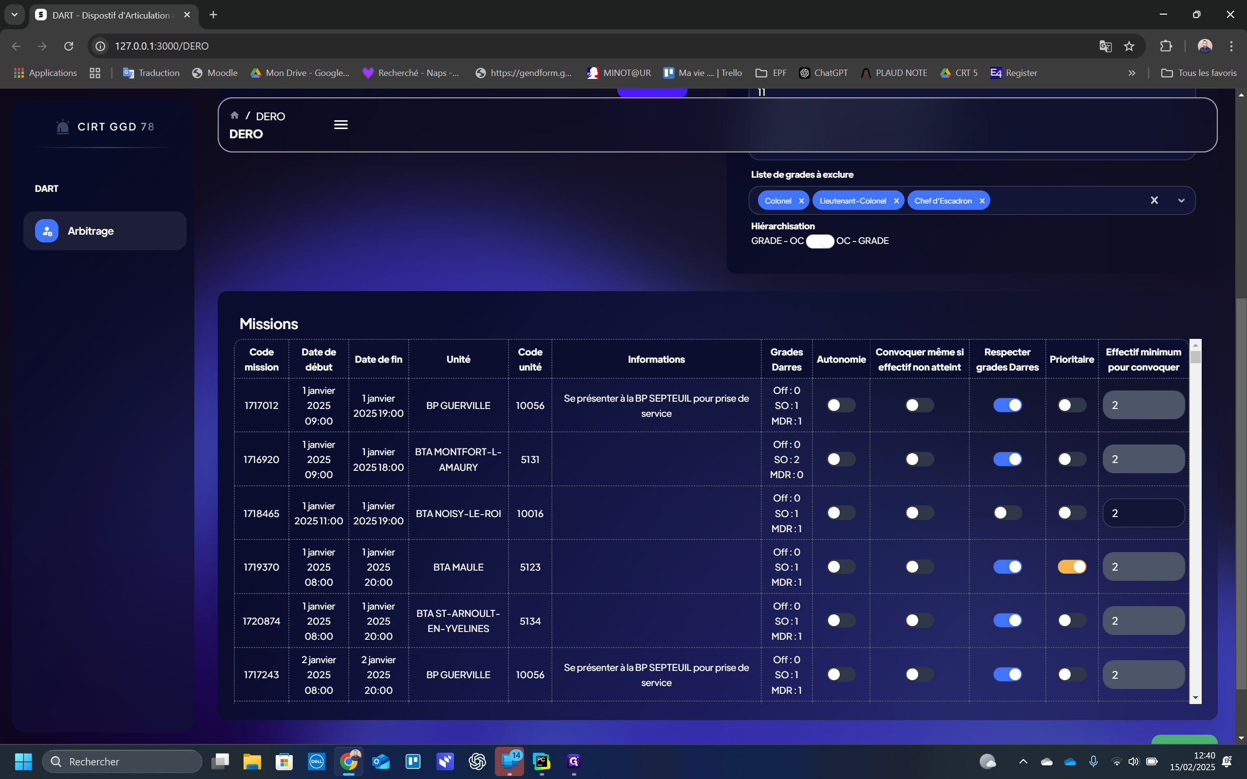Open the EPF bookmarks folder
Viewport: 1247px width, 779px height.
pos(771,73)
